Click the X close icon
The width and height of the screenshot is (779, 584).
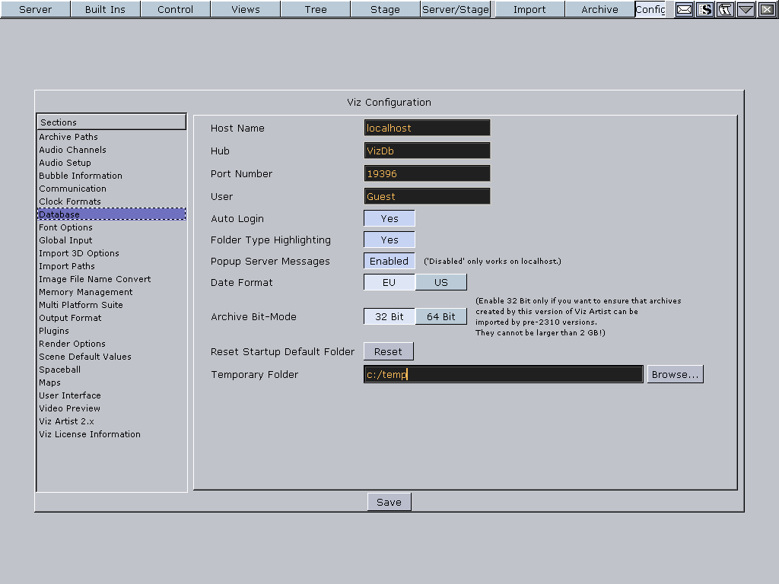766,9
